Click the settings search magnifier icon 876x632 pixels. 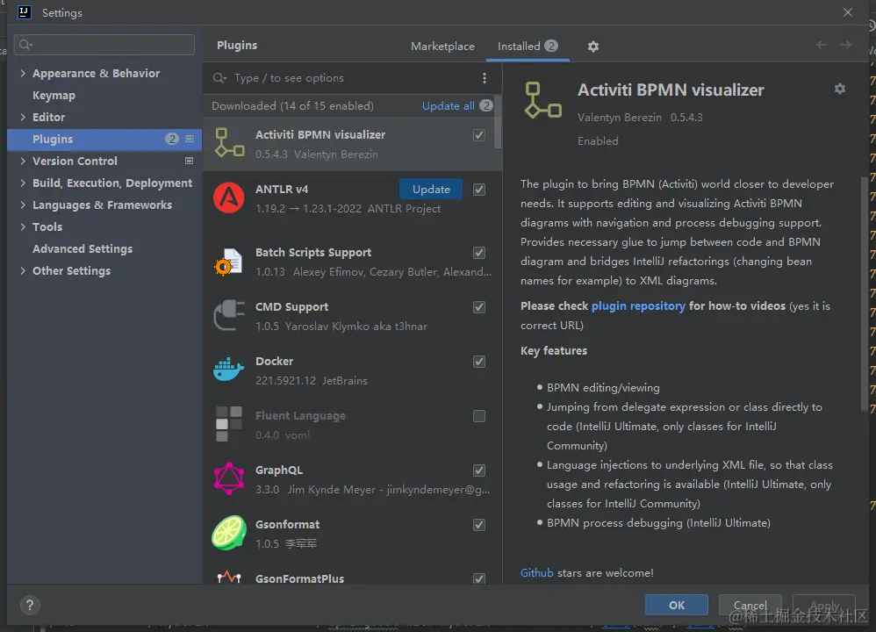click(x=25, y=44)
